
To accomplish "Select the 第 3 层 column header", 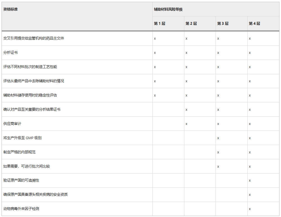I will [x=223, y=23].
